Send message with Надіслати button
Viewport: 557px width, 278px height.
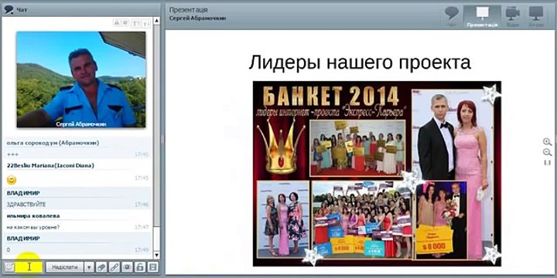tap(64, 267)
